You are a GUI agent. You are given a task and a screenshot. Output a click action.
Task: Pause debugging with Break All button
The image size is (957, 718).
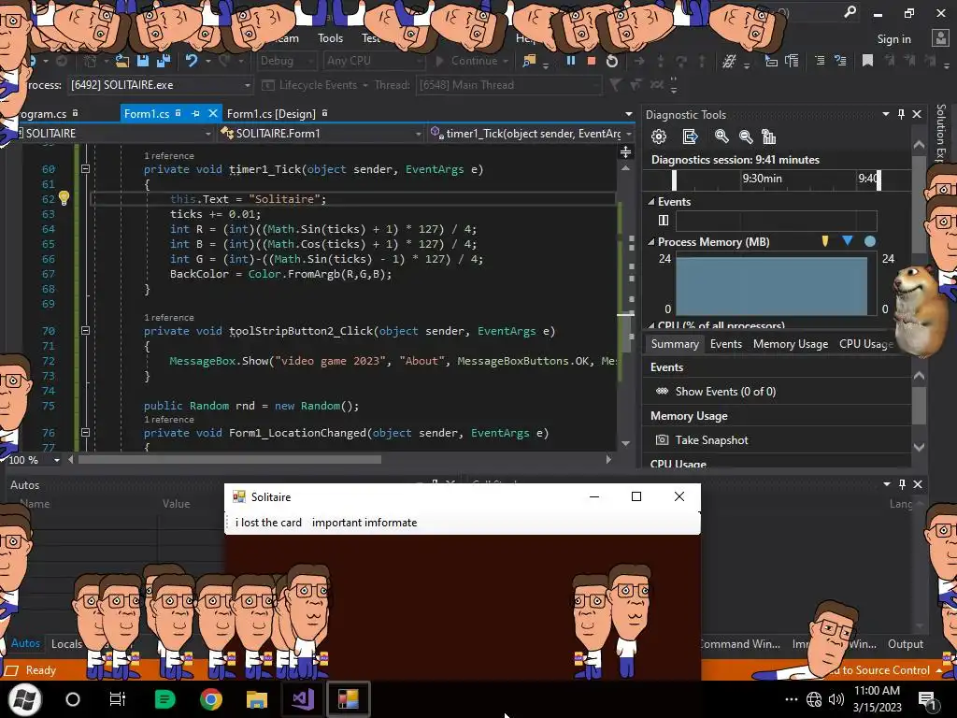[x=571, y=61]
